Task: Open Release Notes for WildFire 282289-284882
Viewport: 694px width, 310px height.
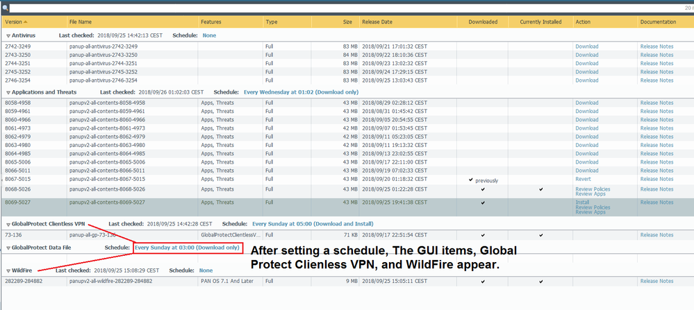Action: pyautogui.click(x=656, y=281)
